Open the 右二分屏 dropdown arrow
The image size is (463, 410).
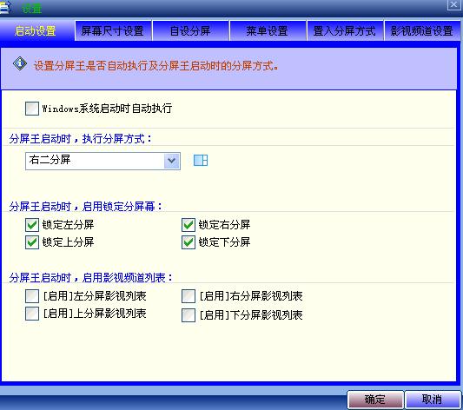[171, 161]
